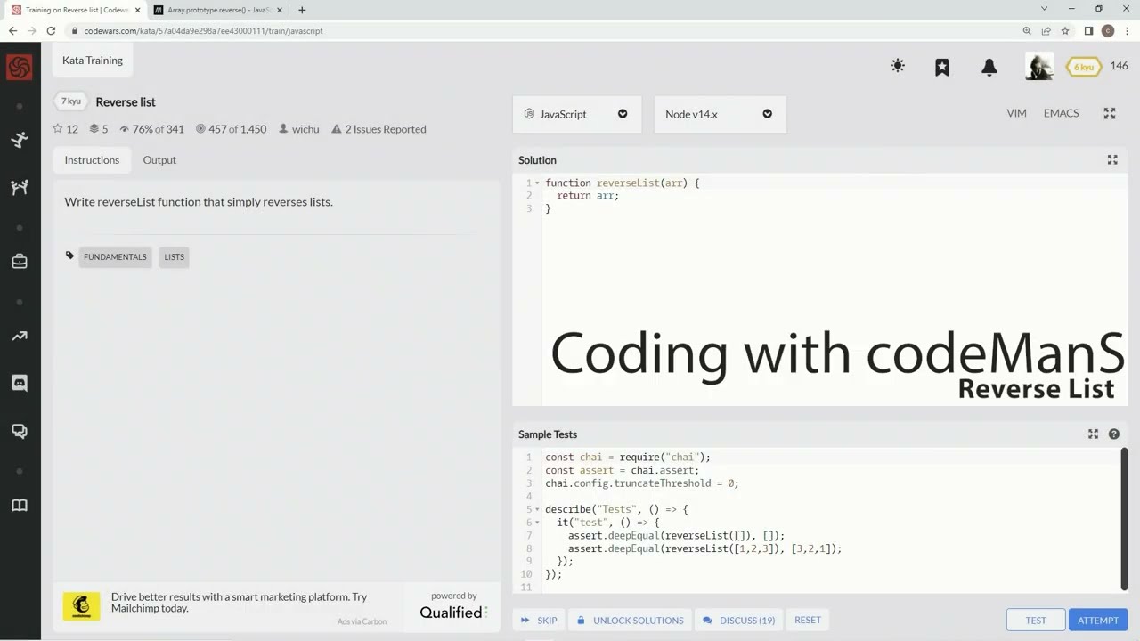1140x641 pixels.
Task: Click the Ads via Carbon link
Action: pos(362,621)
